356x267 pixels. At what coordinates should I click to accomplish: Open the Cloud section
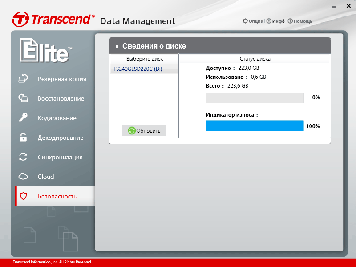point(46,177)
